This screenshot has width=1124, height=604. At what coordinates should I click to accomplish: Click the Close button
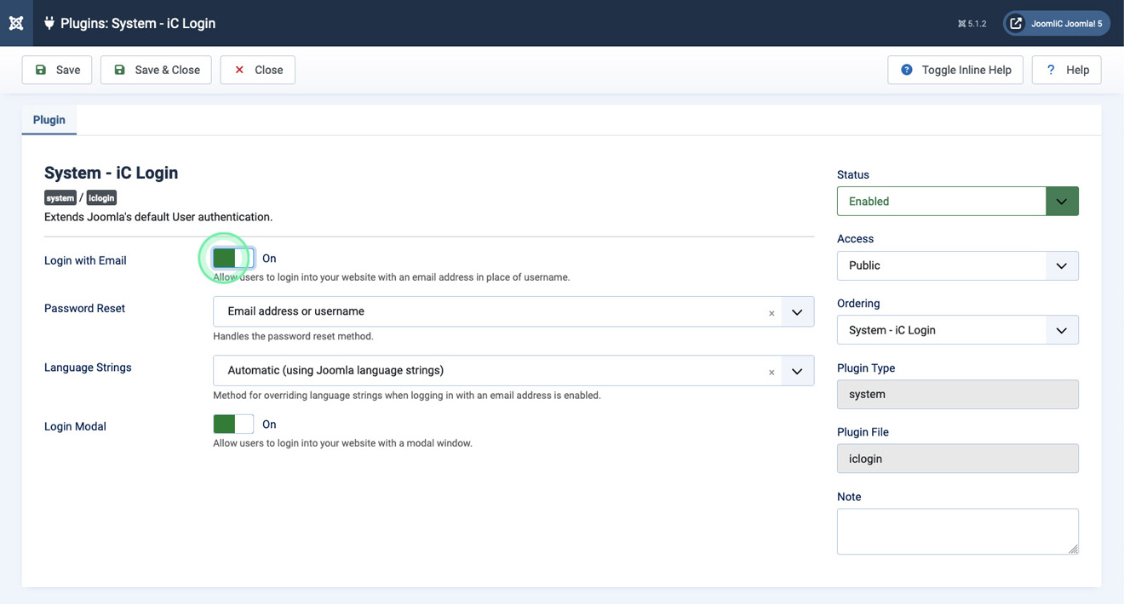[x=258, y=70]
